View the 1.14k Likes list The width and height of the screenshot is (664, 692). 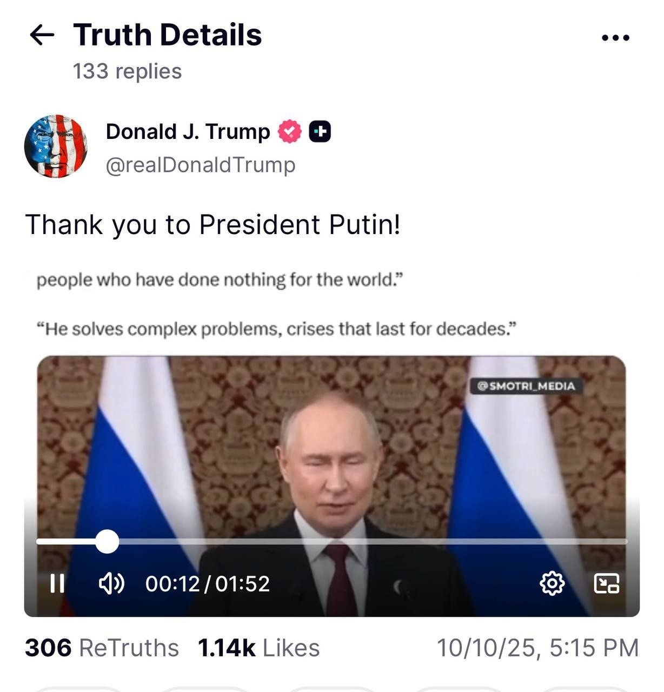[258, 648]
